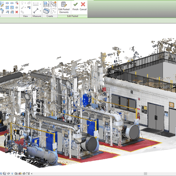The width and height of the screenshot is (176, 176).
Task: Click the Create Group icon
Action: point(54,4)
